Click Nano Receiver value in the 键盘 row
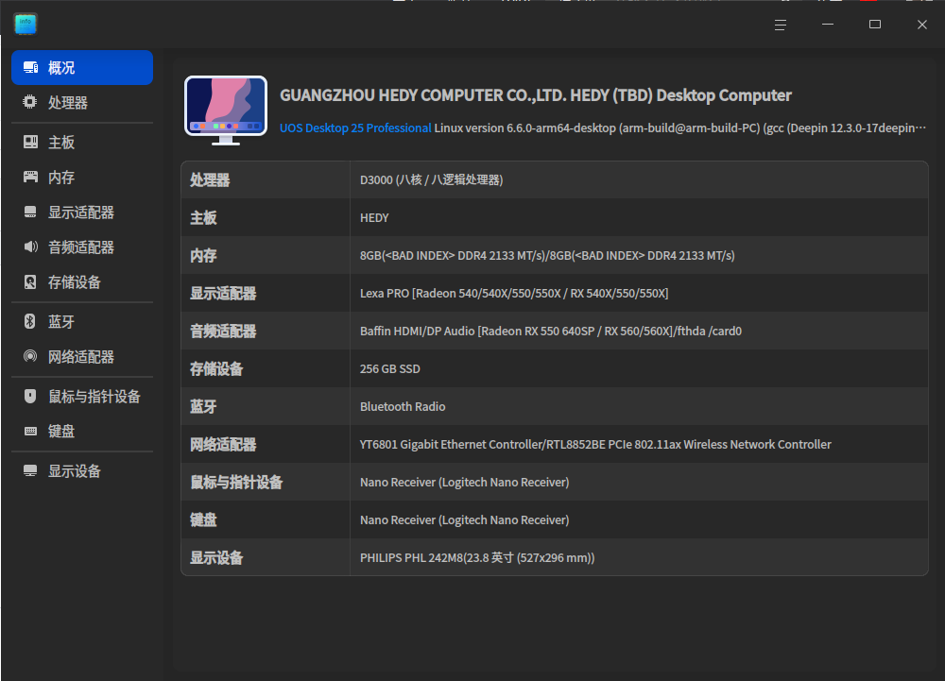The image size is (945, 681). pyautogui.click(x=465, y=520)
